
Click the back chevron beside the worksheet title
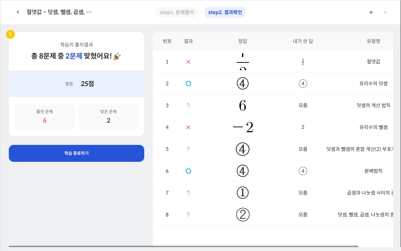coord(18,12)
